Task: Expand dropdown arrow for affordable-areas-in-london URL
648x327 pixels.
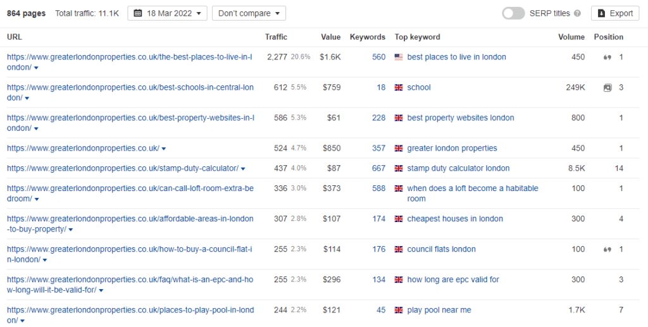Action: point(71,230)
